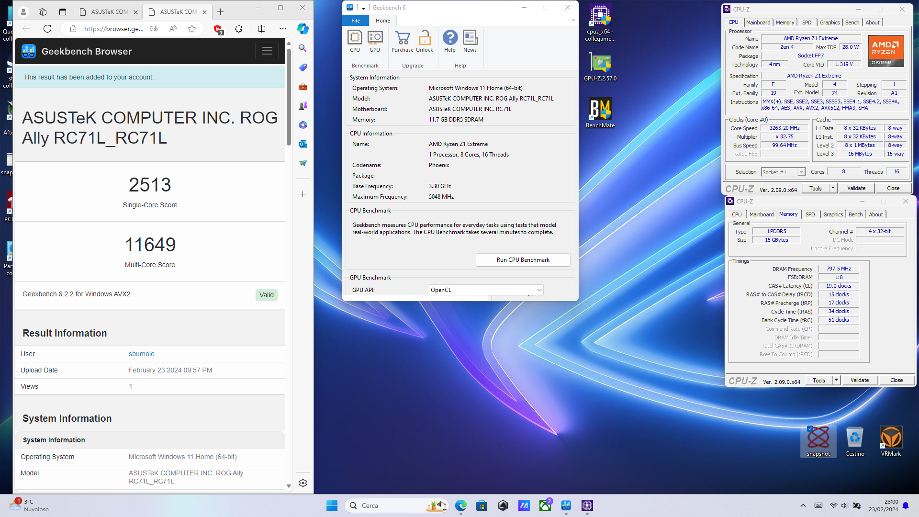This screenshot has height=517, width=919.
Task: Click Windows Start button on taskbar
Action: [x=332, y=506]
